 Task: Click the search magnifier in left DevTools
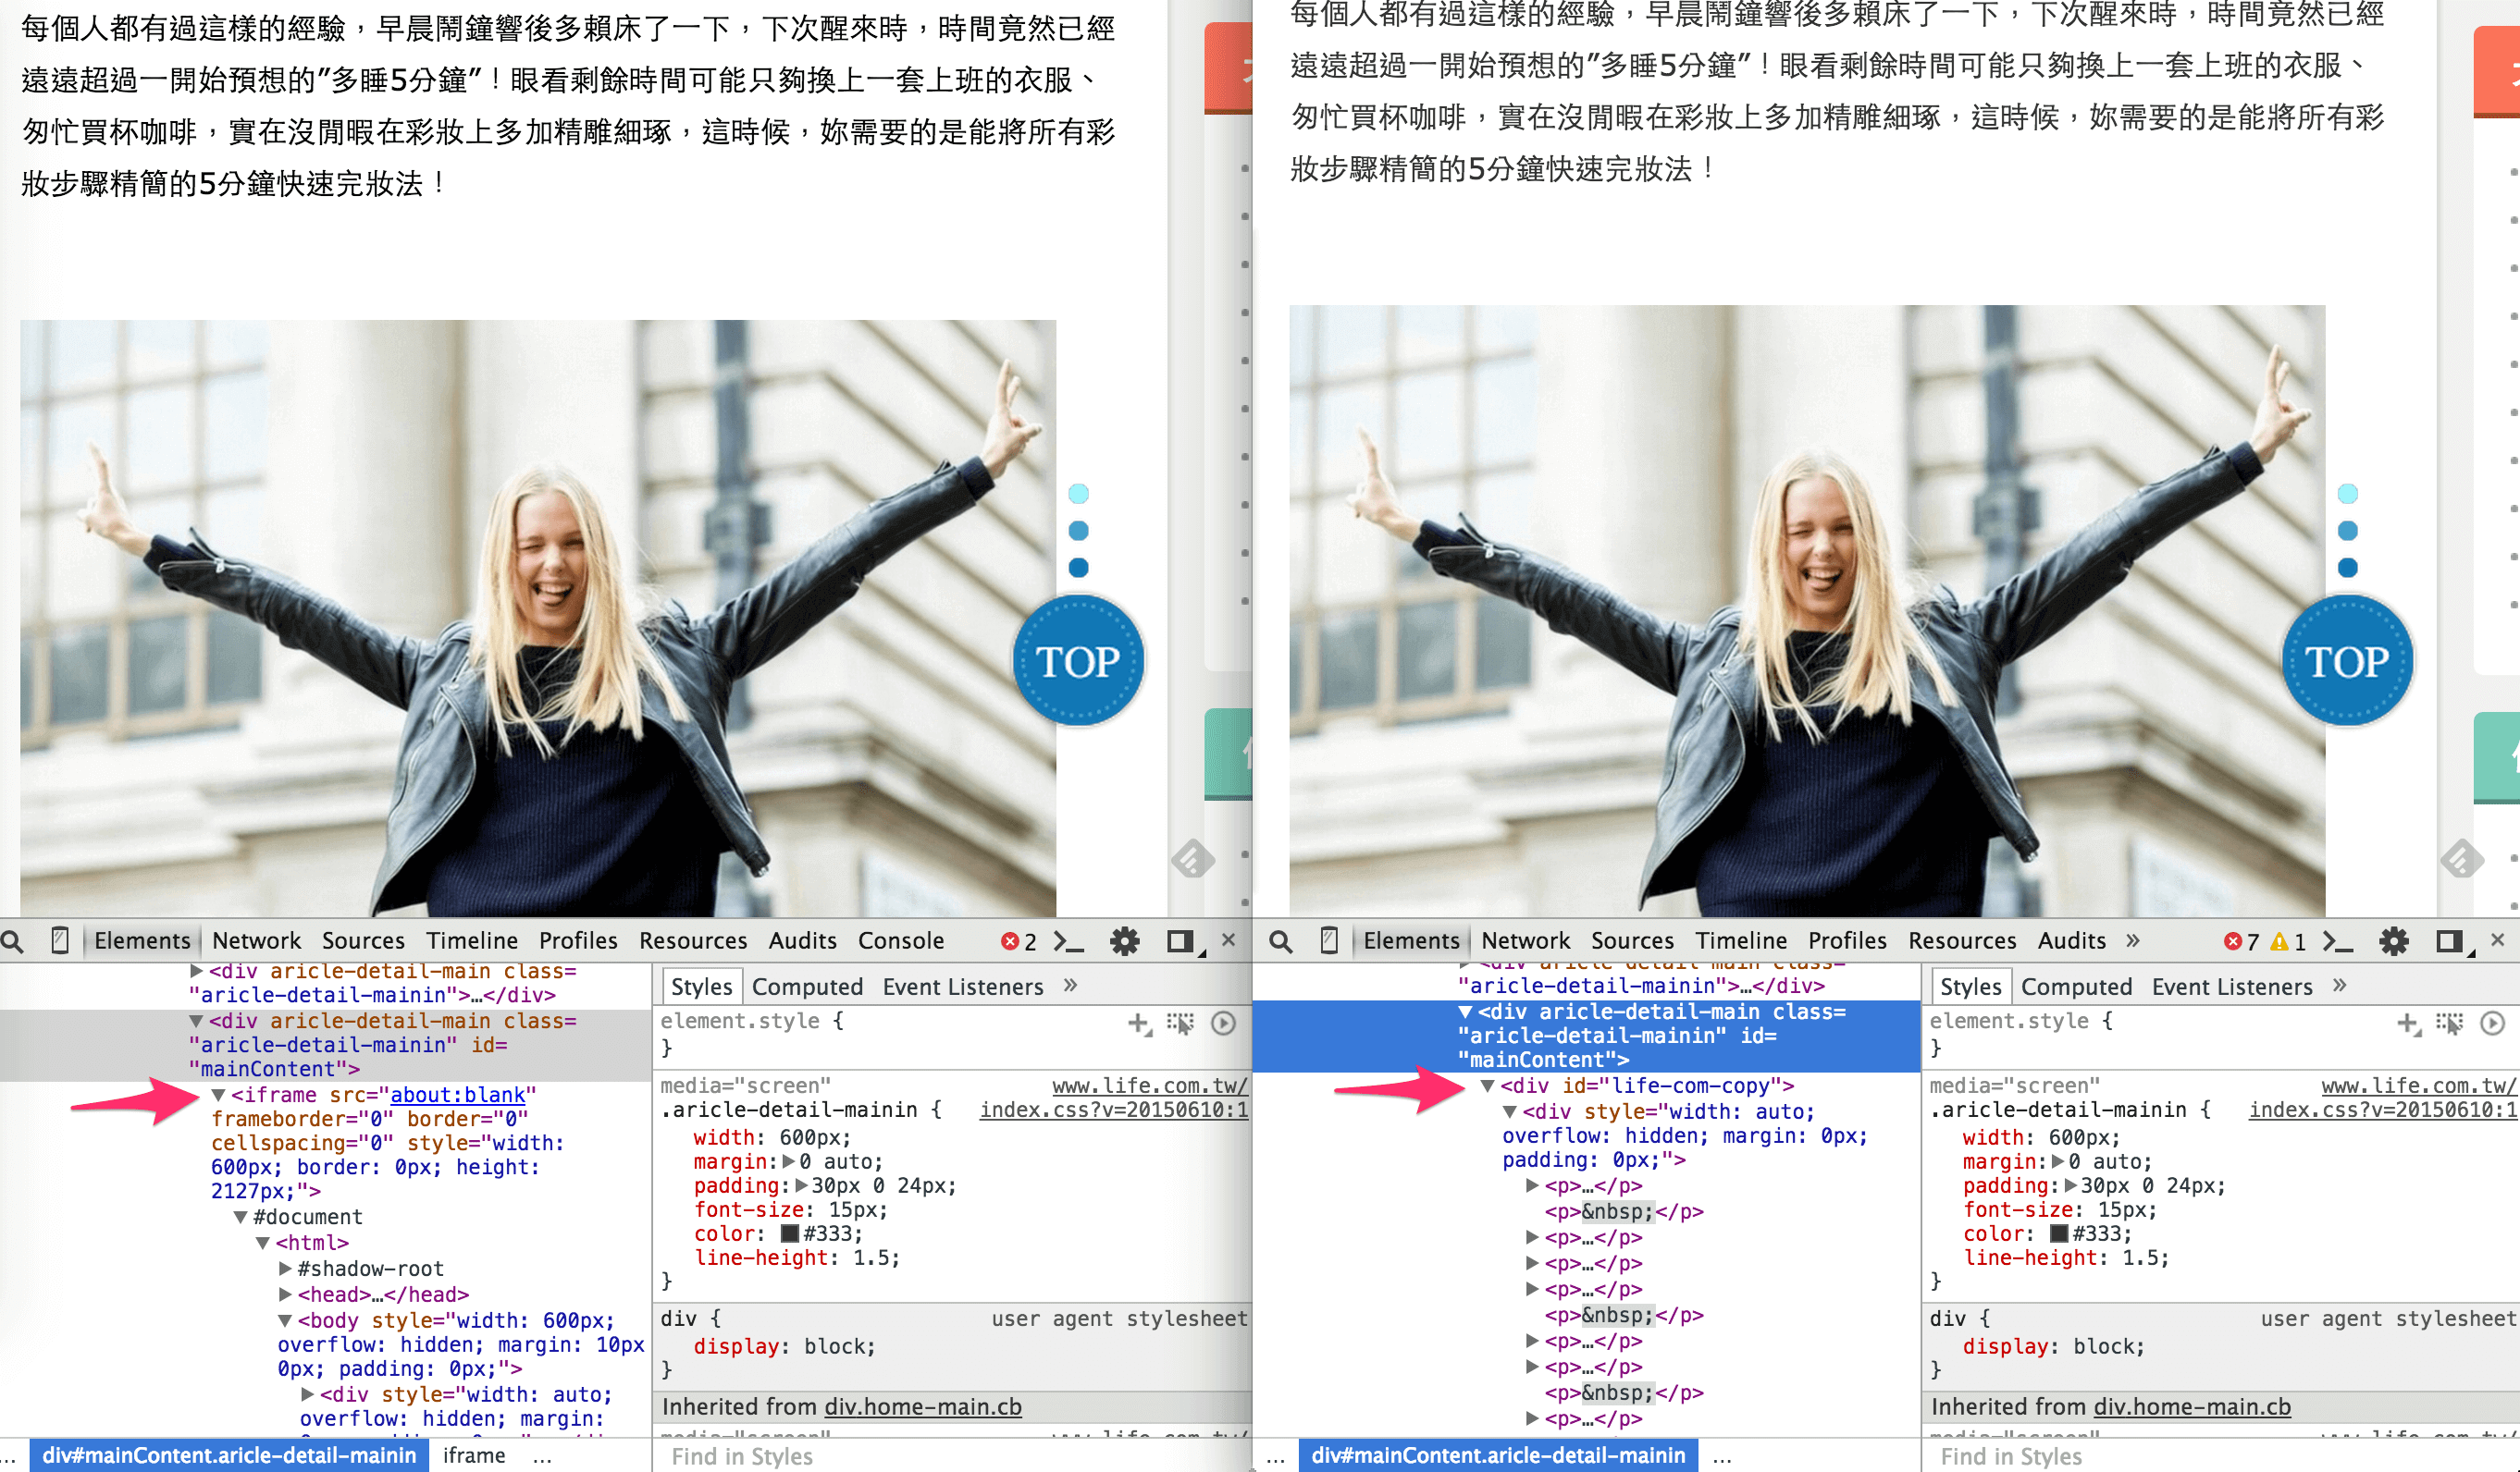[x=12, y=941]
